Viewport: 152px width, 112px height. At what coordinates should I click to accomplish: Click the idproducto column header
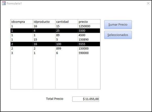coord(44,22)
